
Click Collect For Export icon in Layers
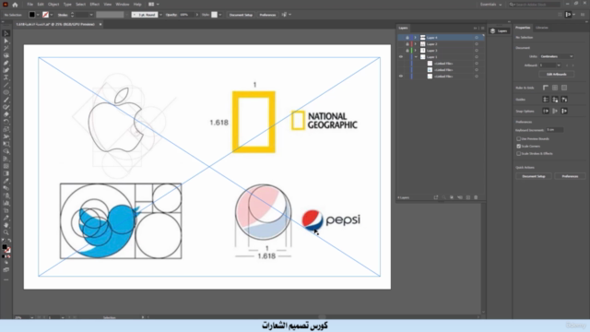click(436, 197)
